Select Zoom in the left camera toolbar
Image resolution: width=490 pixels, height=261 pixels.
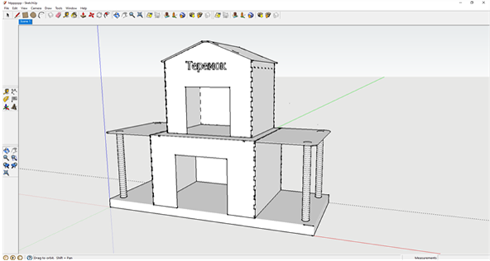[x=6, y=158]
